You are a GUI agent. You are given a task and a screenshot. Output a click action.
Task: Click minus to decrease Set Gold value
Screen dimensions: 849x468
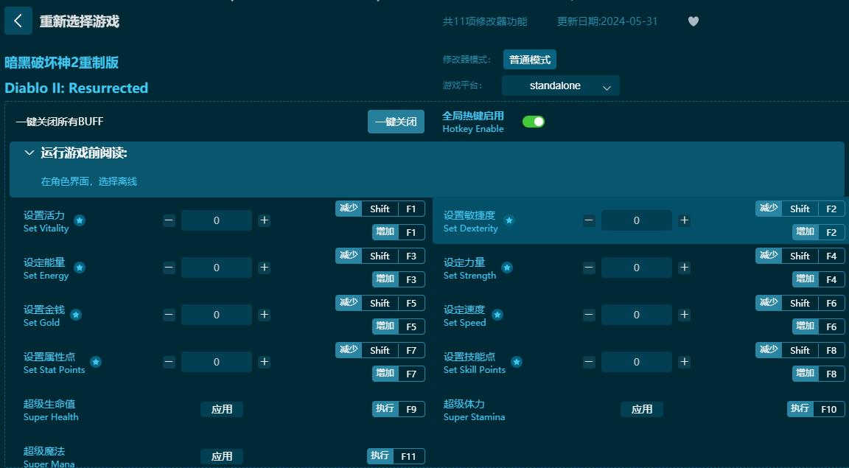pos(169,314)
